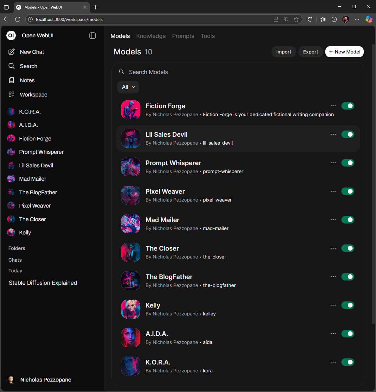Expand the All filter dropdown
The width and height of the screenshot is (376, 392).
128,87
